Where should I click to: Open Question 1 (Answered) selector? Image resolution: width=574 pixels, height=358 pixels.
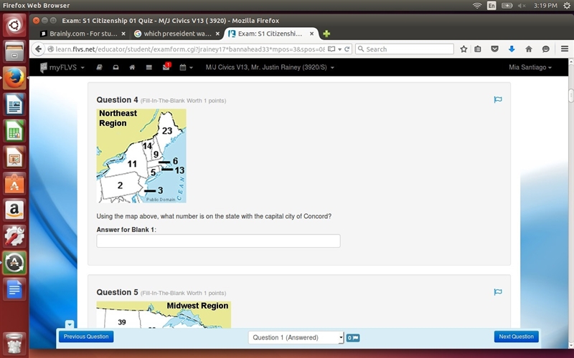tap(296, 337)
